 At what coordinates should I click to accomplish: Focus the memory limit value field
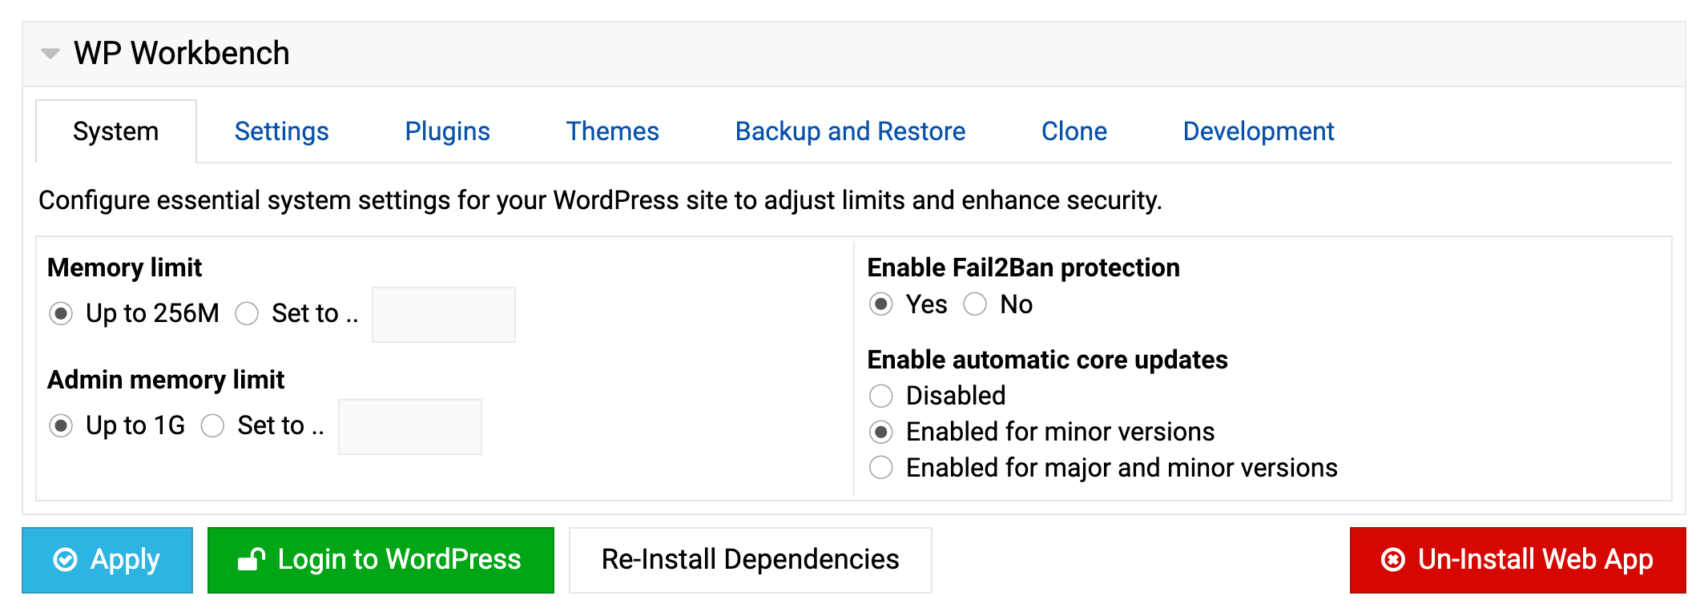coord(444,315)
